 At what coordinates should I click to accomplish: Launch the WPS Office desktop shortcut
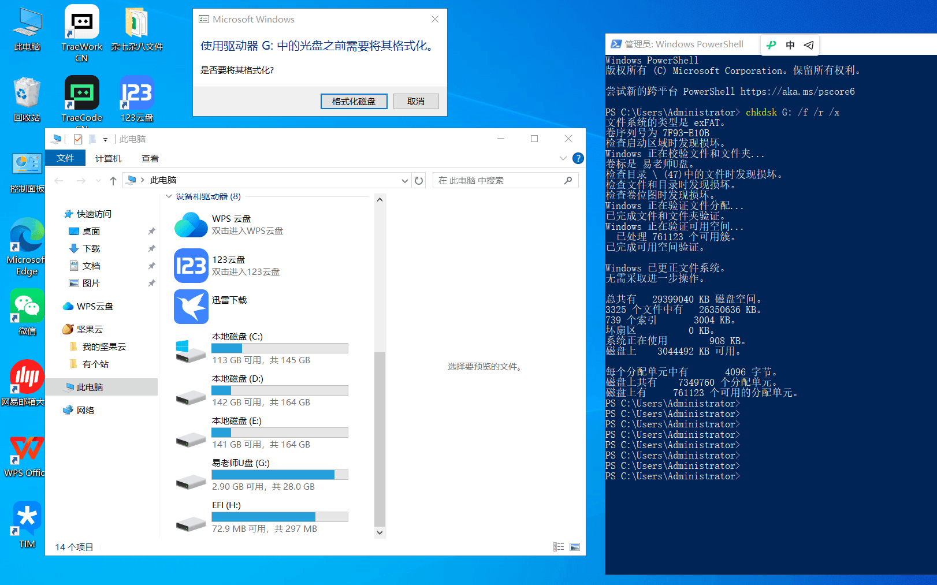click(24, 456)
